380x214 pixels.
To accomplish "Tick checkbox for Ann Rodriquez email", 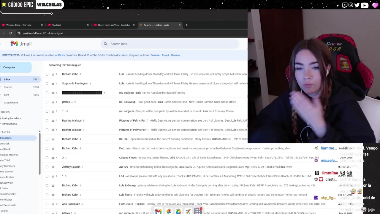I will click(x=47, y=204).
